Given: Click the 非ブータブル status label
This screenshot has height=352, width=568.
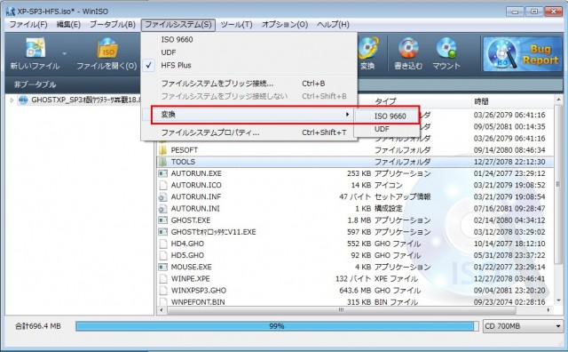Looking at the screenshot, I should [35, 84].
